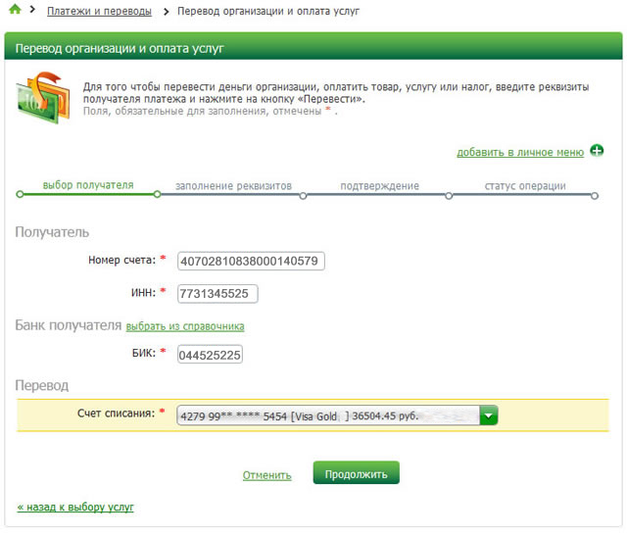This screenshot has height=535, width=627.
Task: Click the Отменить link
Action: 266,475
